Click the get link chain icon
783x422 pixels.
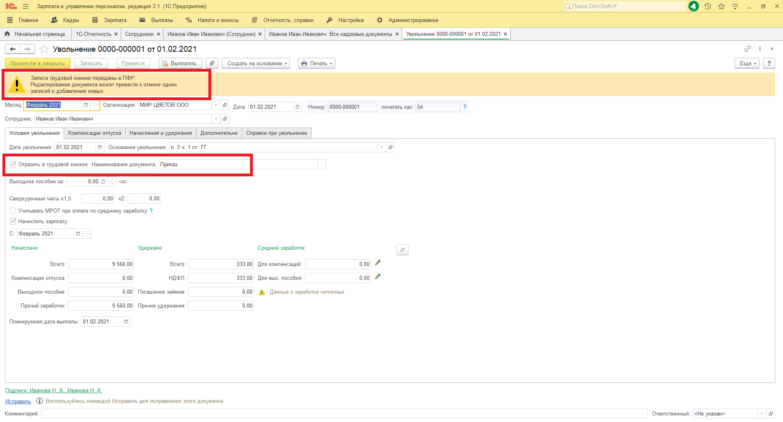coord(747,49)
